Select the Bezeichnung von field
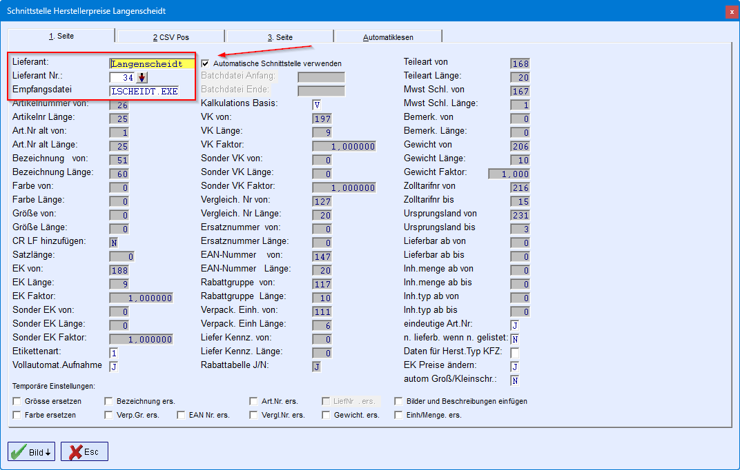This screenshot has height=470, width=740. [119, 160]
